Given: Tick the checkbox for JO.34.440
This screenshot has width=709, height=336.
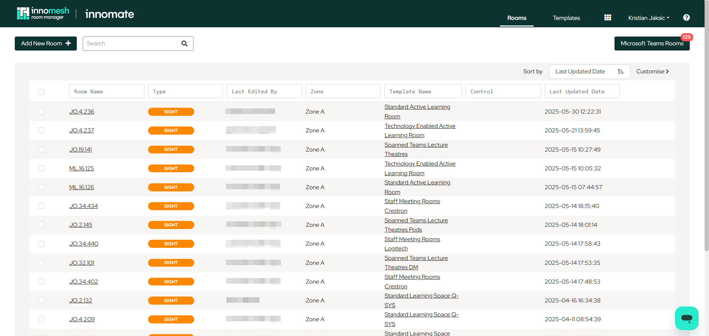Looking at the screenshot, I should point(41,244).
